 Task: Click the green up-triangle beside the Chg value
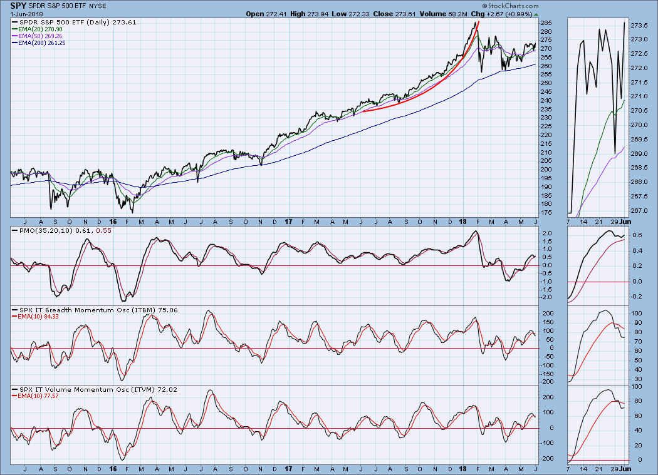pos(536,14)
